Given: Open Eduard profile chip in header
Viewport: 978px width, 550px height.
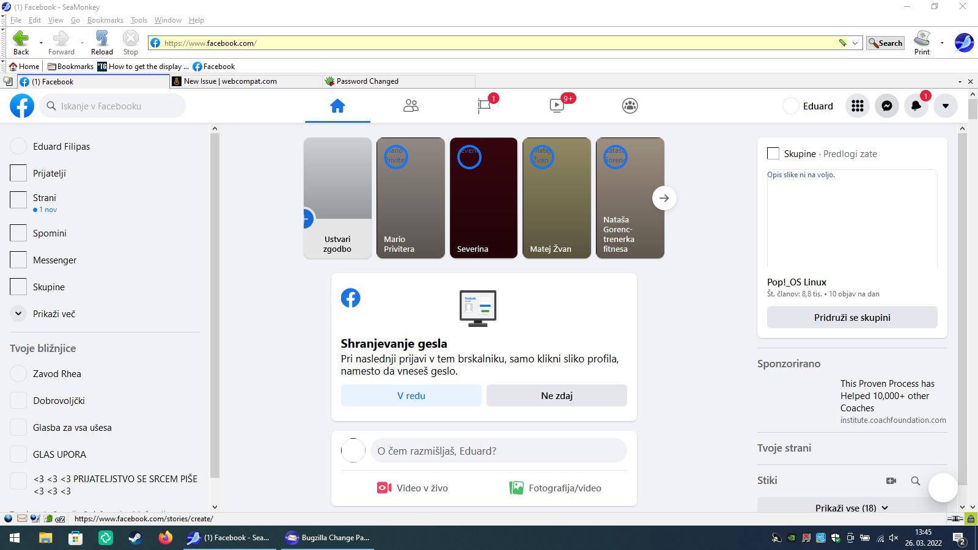Looking at the screenshot, I should pyautogui.click(x=809, y=106).
